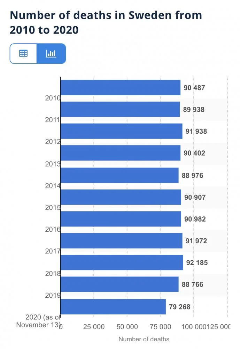Image resolution: width=240 pixels, height=349 pixels.
Task: Click the 'Number of deaths' axis label
Action: [x=144, y=339]
